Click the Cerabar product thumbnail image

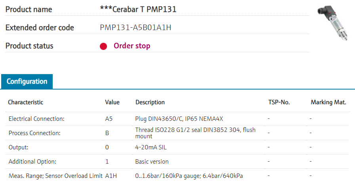pos(334,25)
